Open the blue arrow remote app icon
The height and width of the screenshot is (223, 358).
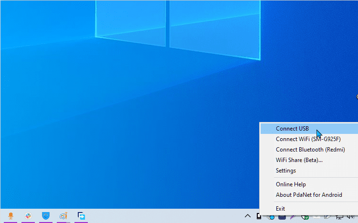coord(81,216)
